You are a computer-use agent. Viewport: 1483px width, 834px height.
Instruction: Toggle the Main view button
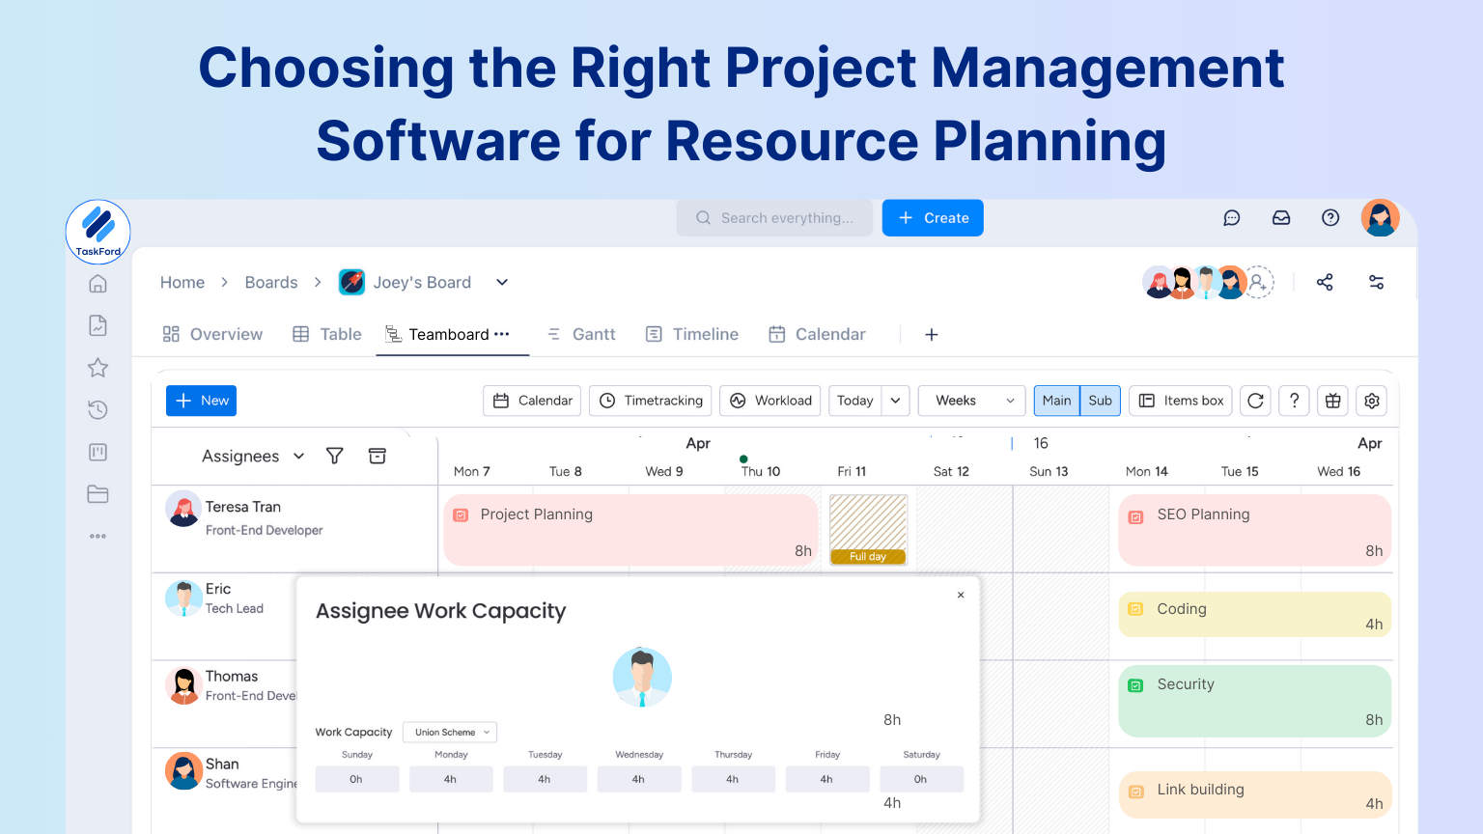[1056, 401]
